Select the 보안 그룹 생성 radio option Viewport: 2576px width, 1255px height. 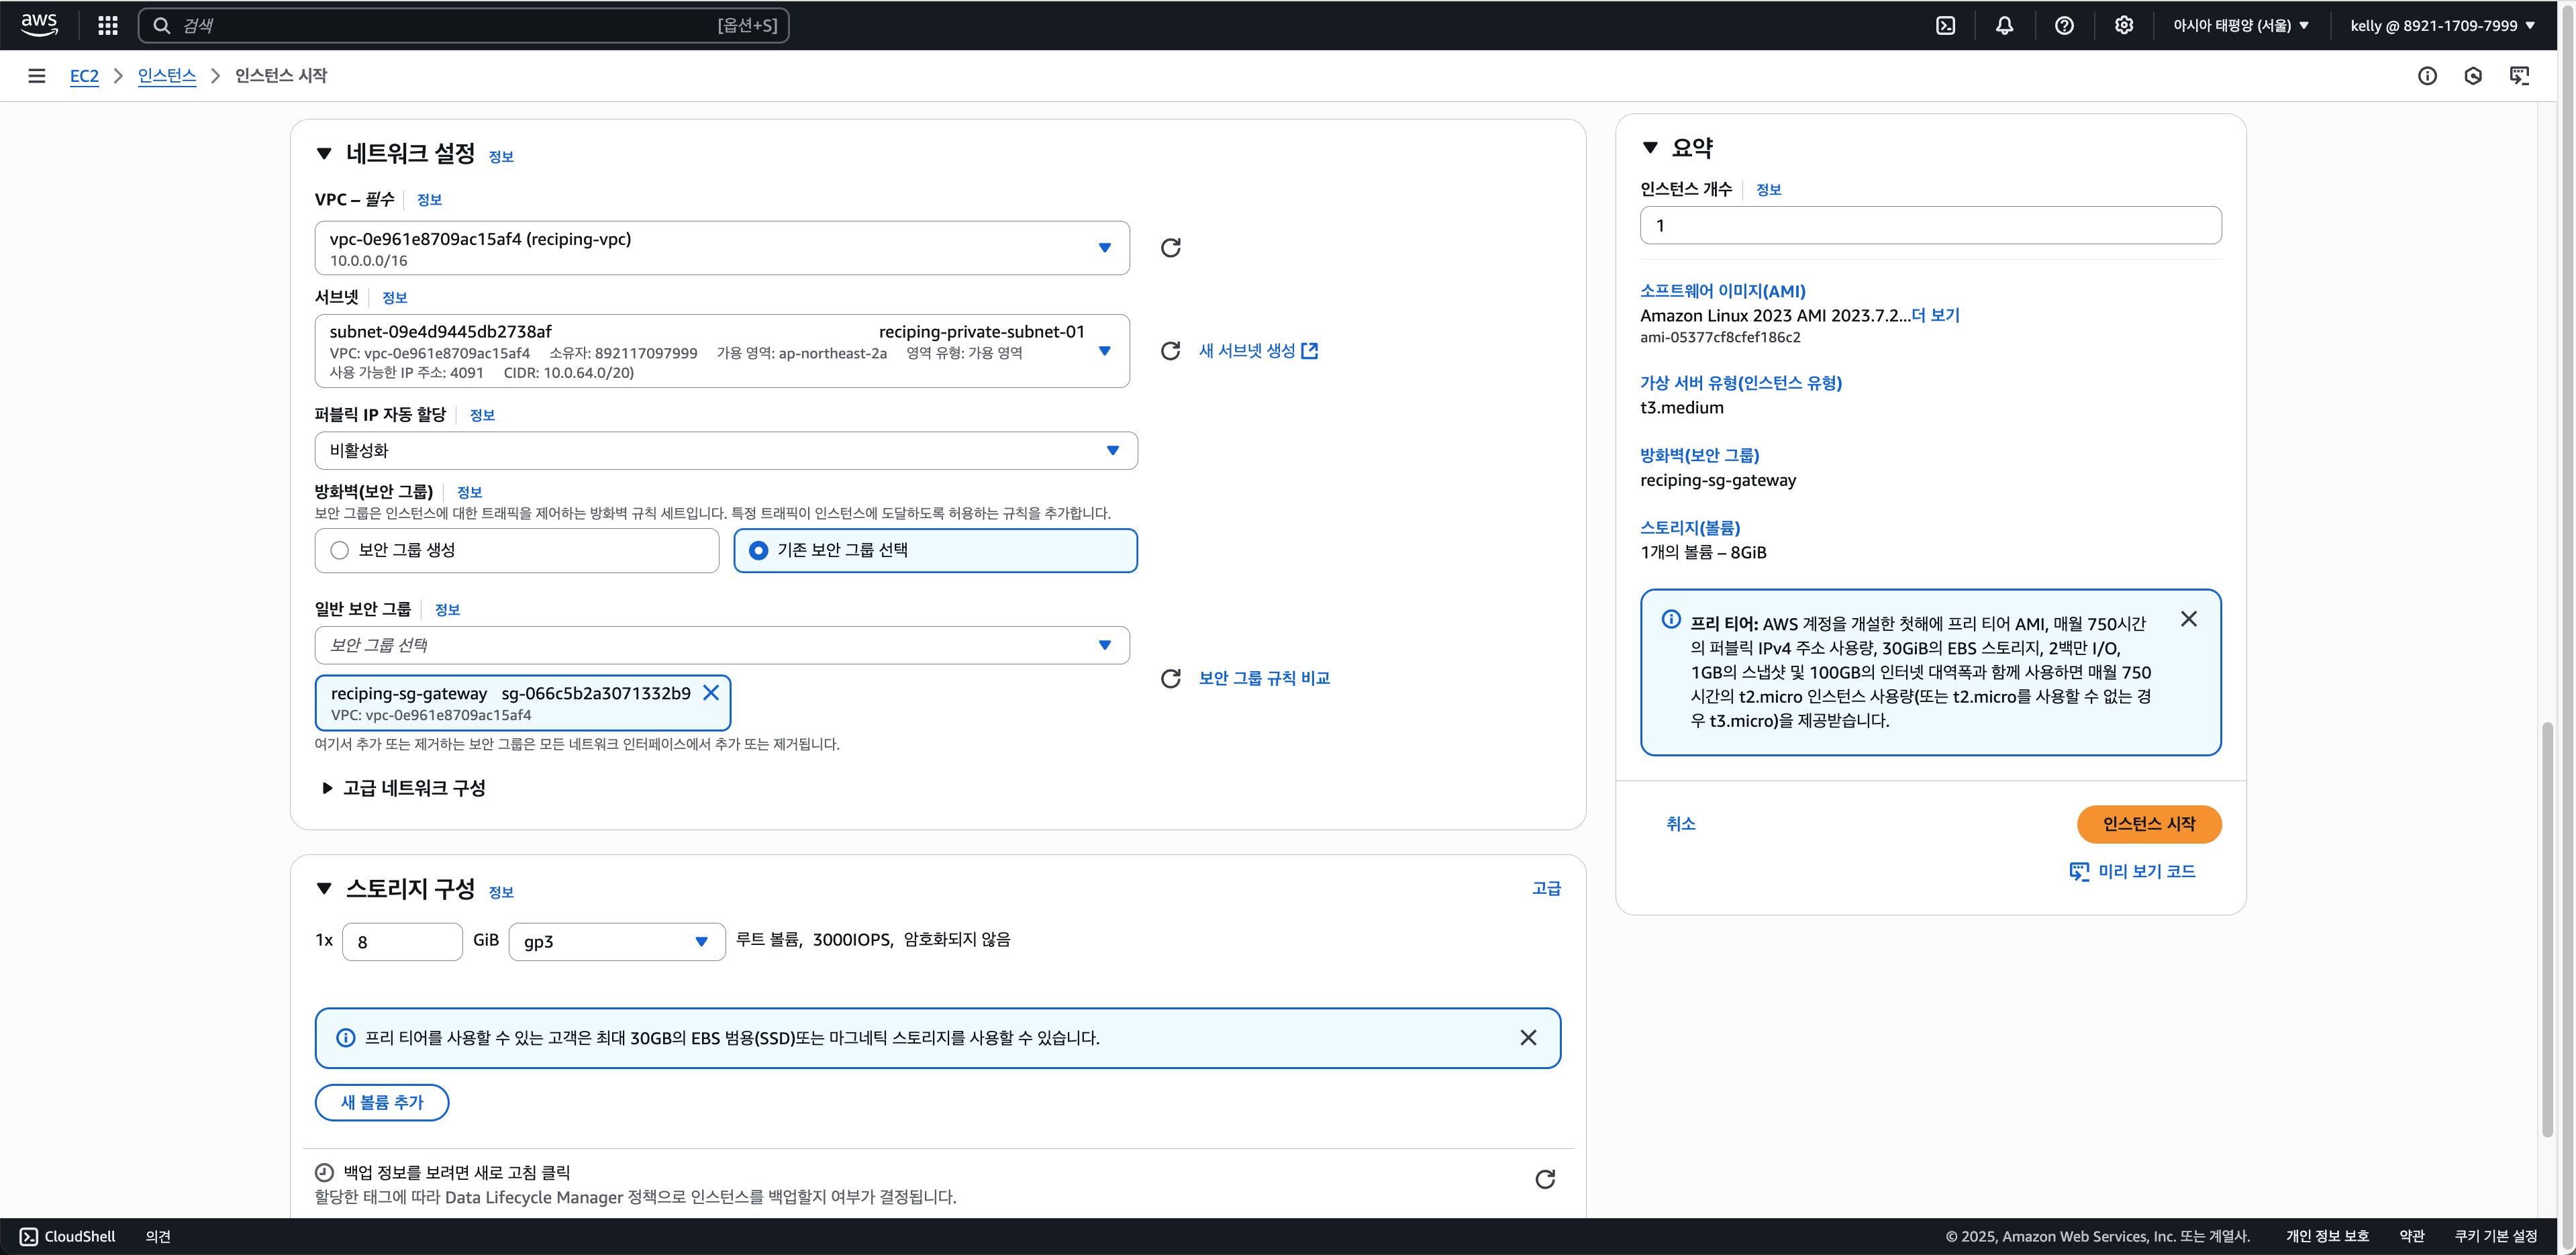pos(340,550)
